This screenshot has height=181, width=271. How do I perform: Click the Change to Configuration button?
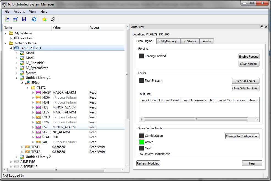tap(242, 136)
